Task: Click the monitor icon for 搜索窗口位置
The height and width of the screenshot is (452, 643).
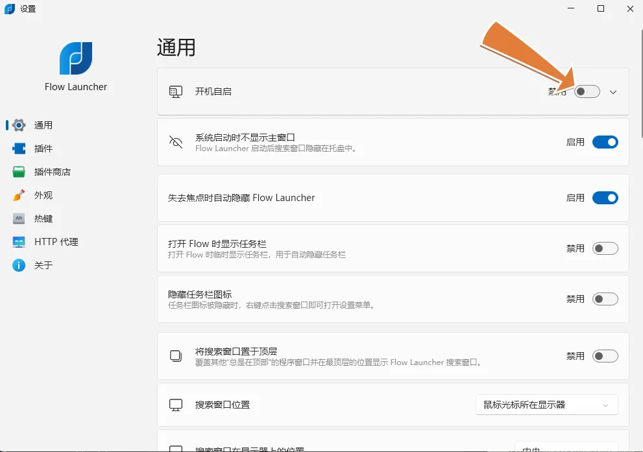Action: click(176, 405)
